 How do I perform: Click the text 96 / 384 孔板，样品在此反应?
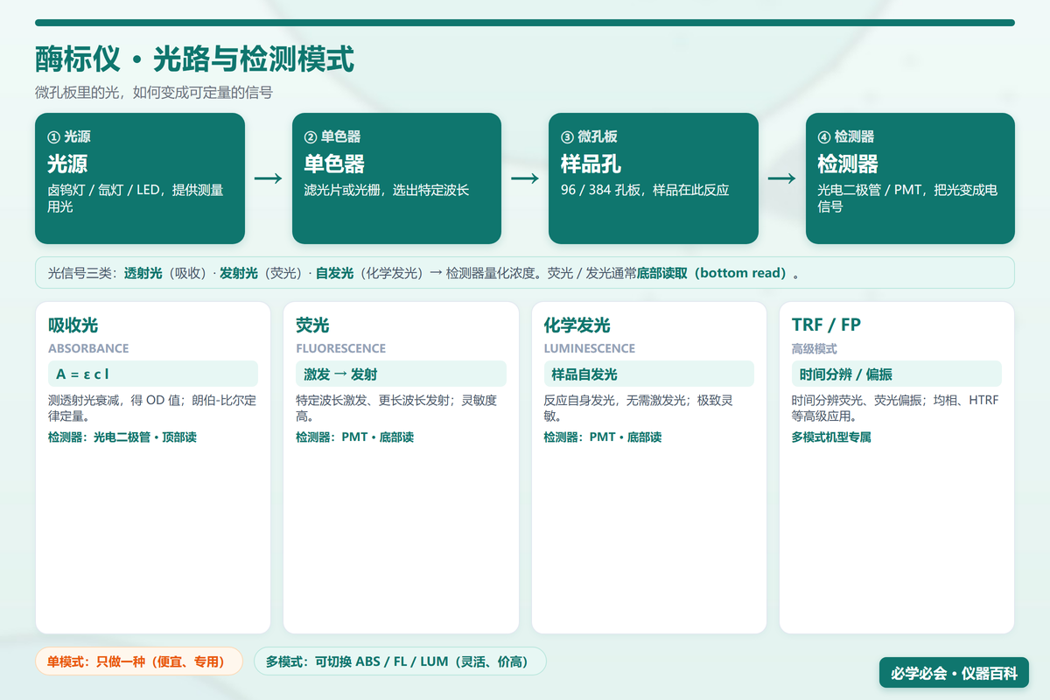tap(645, 189)
